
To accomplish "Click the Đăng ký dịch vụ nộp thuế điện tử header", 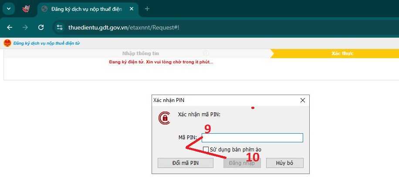I will (47, 43).
